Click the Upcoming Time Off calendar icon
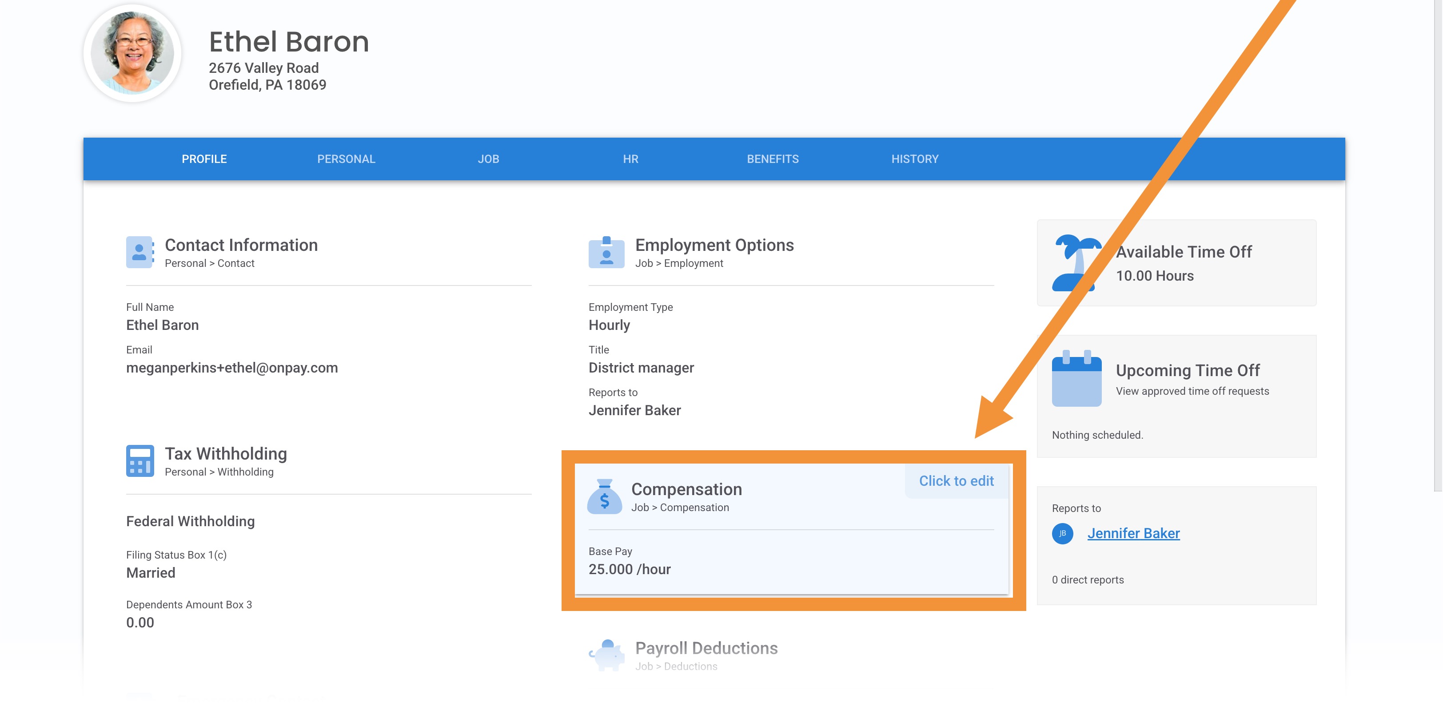This screenshot has width=1443, height=706. [1076, 378]
